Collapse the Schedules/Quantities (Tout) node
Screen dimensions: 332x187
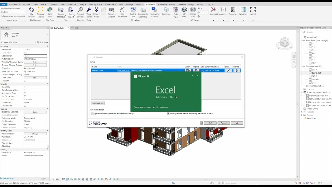point(301,92)
